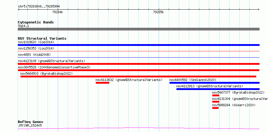
Task: Click the 79264k ruler tick label
Action: (58, 12)
